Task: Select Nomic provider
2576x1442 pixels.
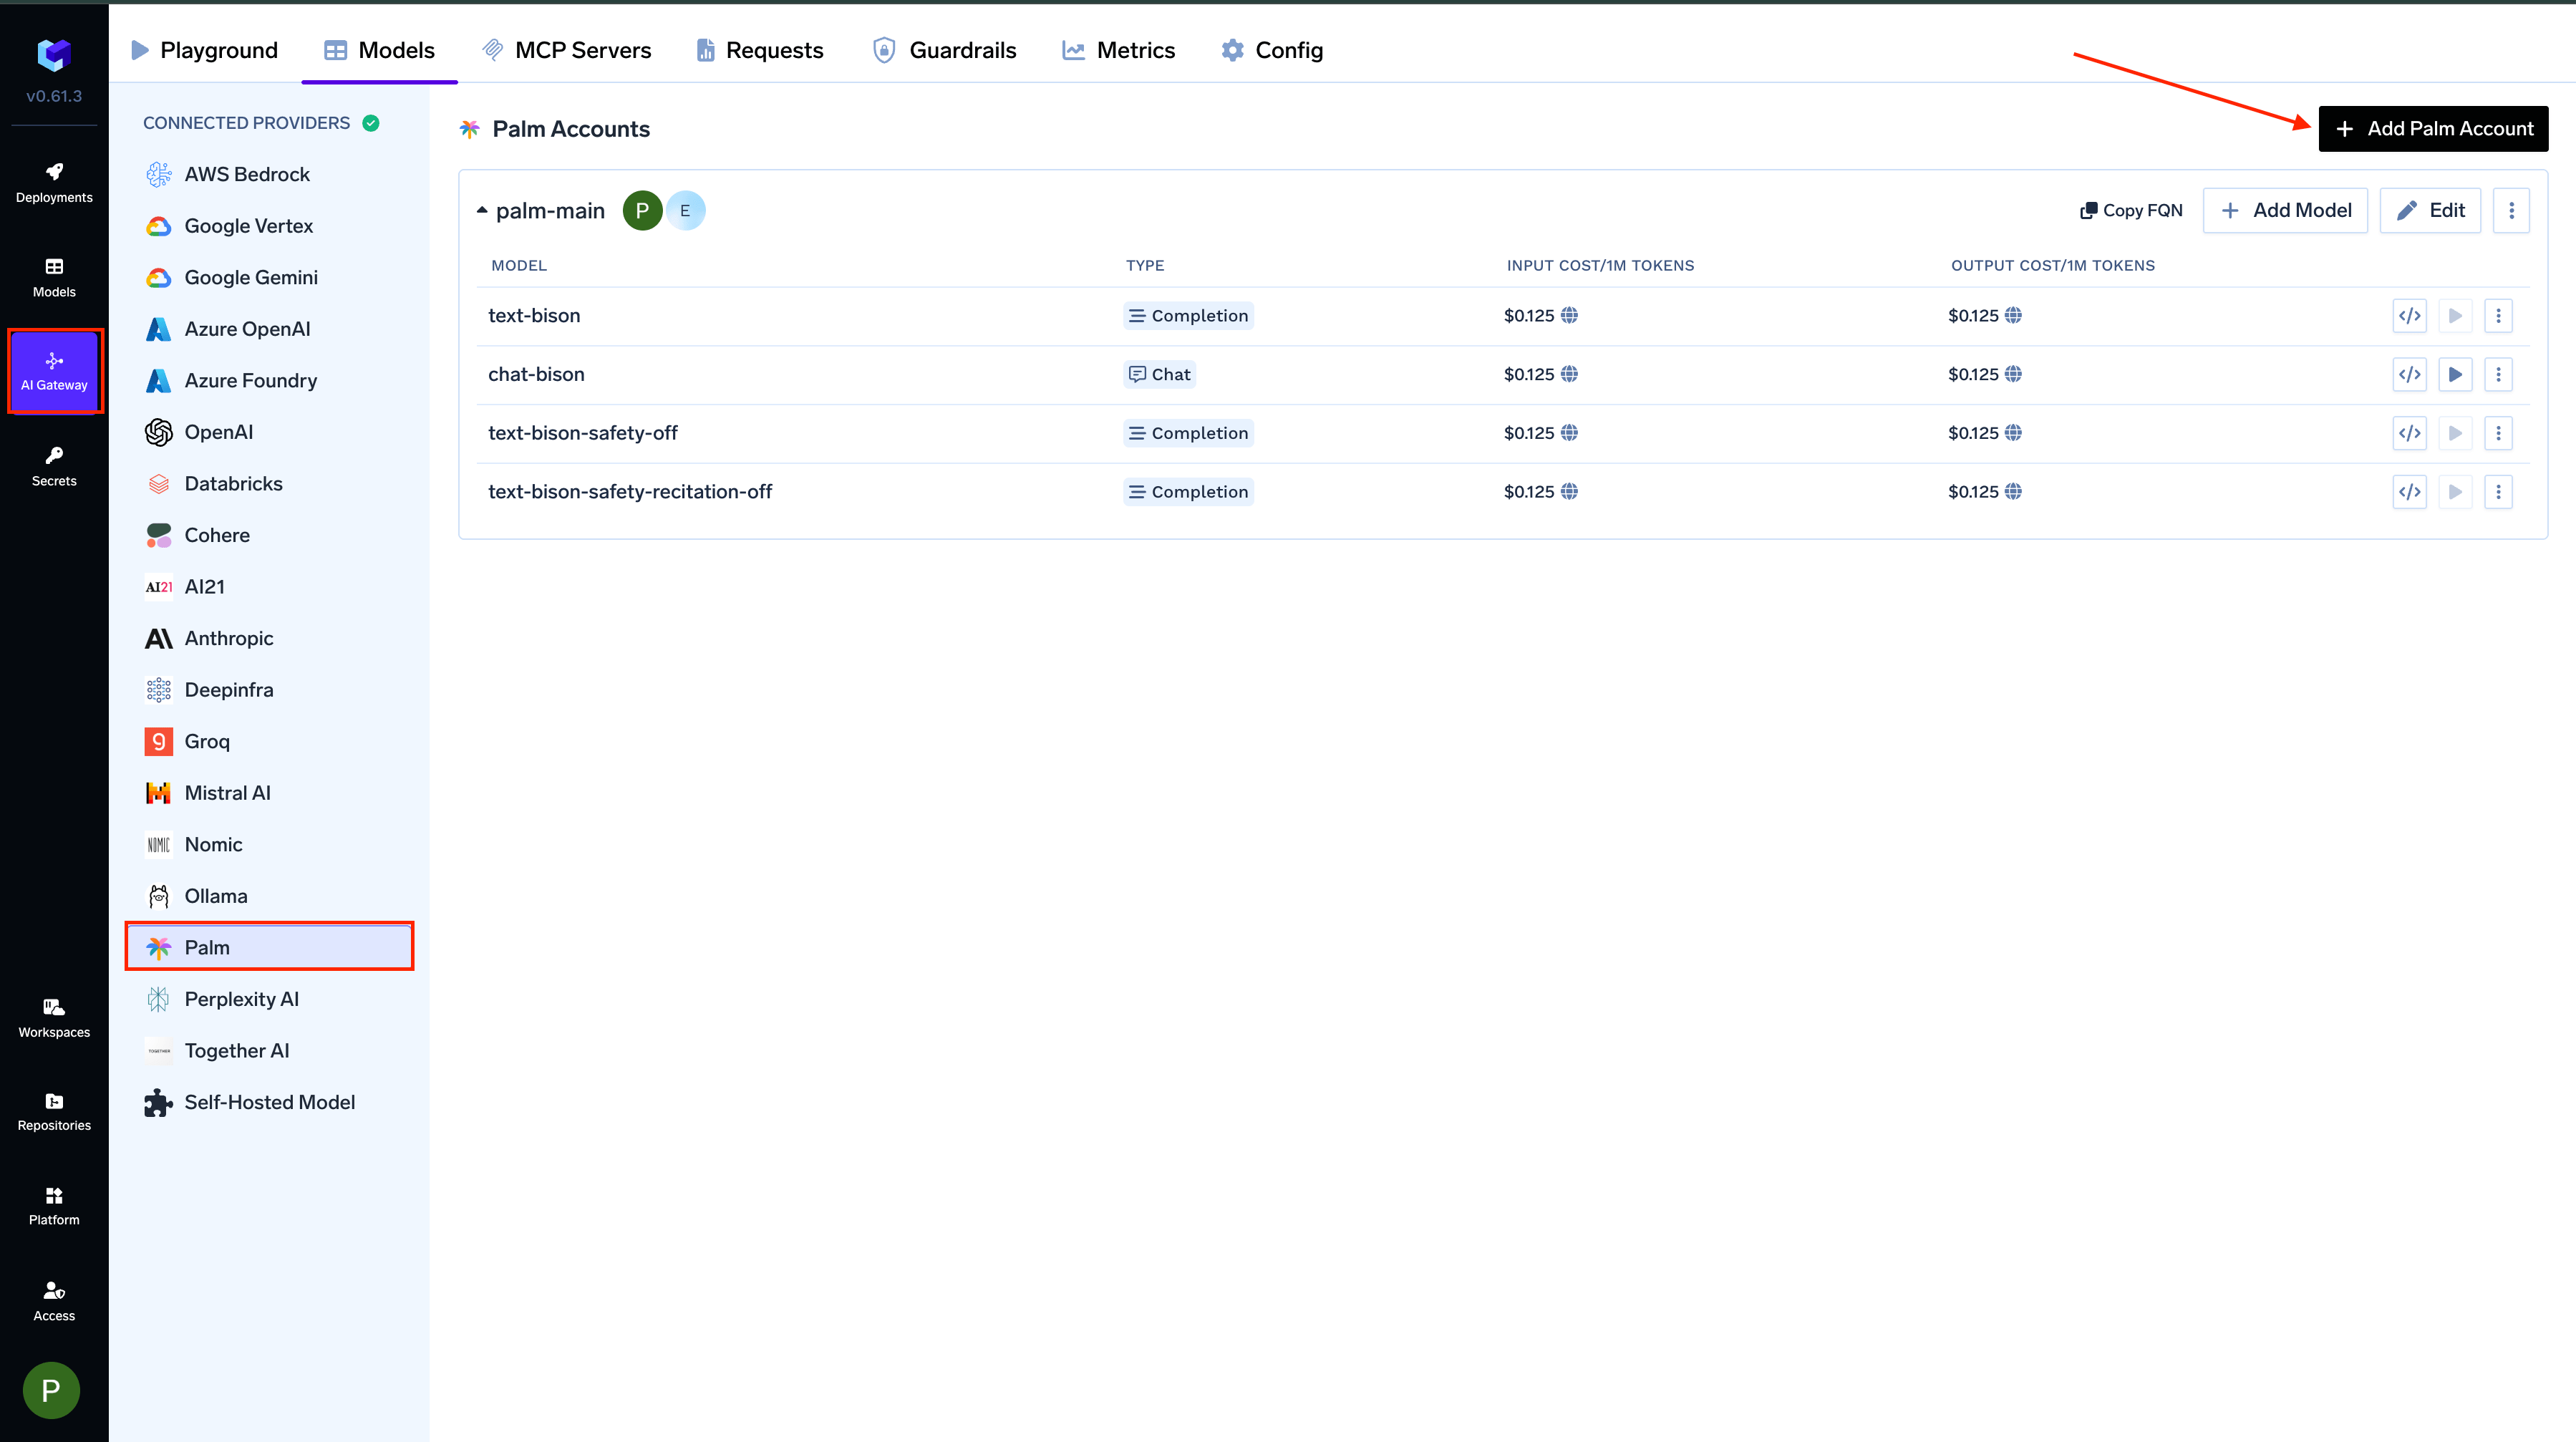Action: 270,844
